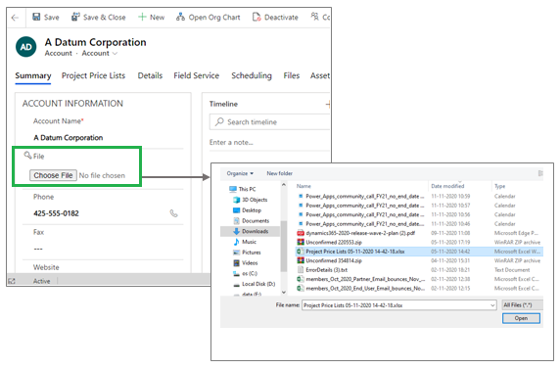Click New folder in file dialog
Viewport: 560px width, 369px height.
click(280, 173)
